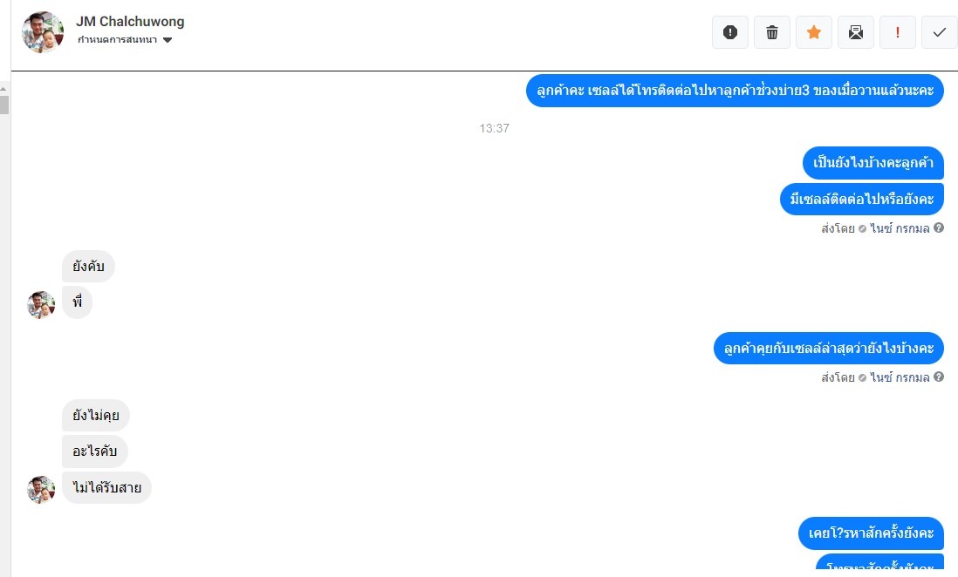Select the ยังไม่คุย message bubble
Screen dimensions: 958x577
(x=96, y=415)
